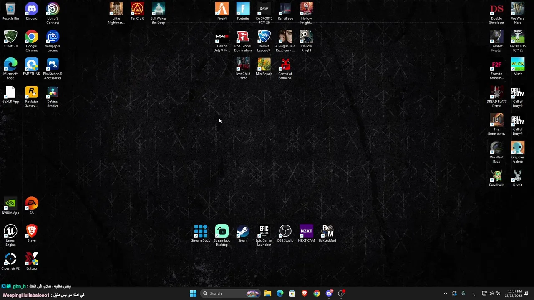Launch Brave browser from desktop
534x300 pixels.
point(32,234)
